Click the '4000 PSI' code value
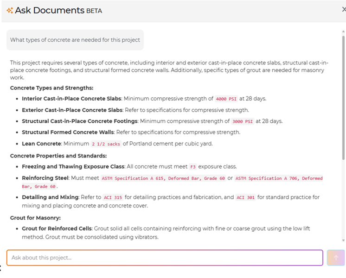346x278 pixels. point(226,99)
